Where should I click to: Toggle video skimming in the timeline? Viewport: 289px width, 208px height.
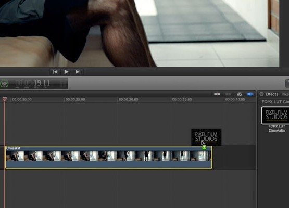[217, 94]
